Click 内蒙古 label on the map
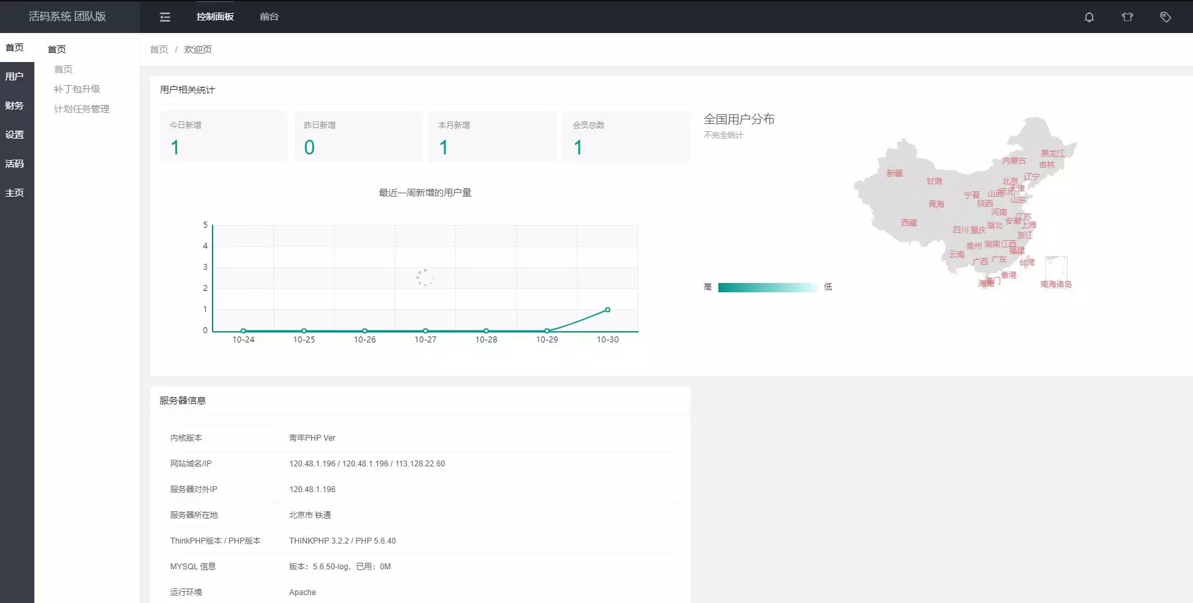This screenshot has width=1193, height=603. point(1014,161)
